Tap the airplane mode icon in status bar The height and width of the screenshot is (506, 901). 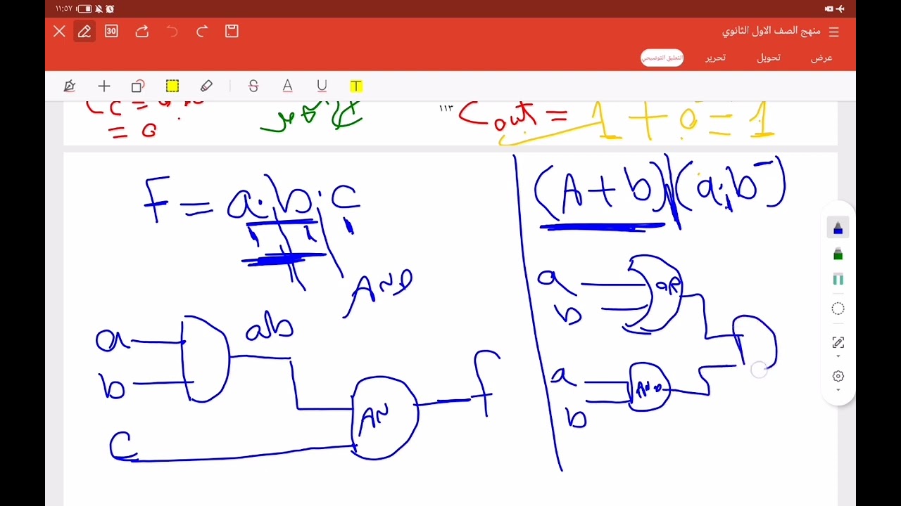coord(840,8)
